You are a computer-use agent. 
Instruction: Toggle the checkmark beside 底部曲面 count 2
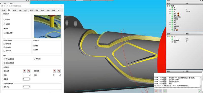point(60,75)
